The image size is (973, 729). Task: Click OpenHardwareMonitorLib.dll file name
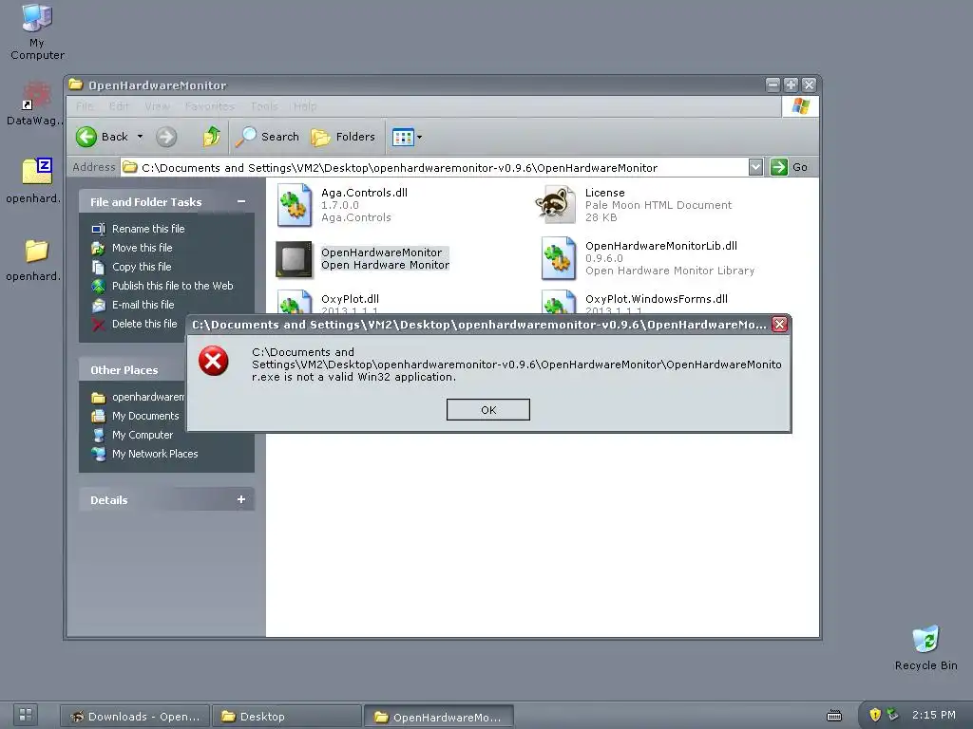(661, 246)
